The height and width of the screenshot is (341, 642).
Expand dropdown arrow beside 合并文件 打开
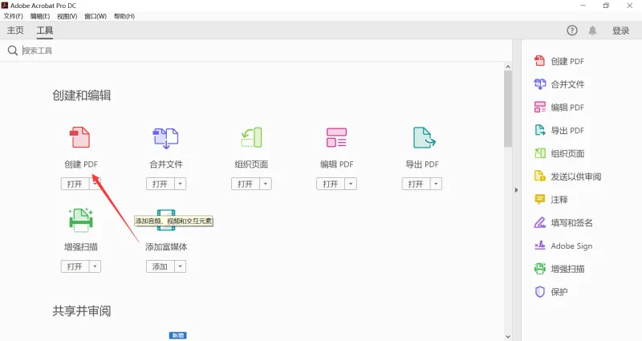[180, 184]
